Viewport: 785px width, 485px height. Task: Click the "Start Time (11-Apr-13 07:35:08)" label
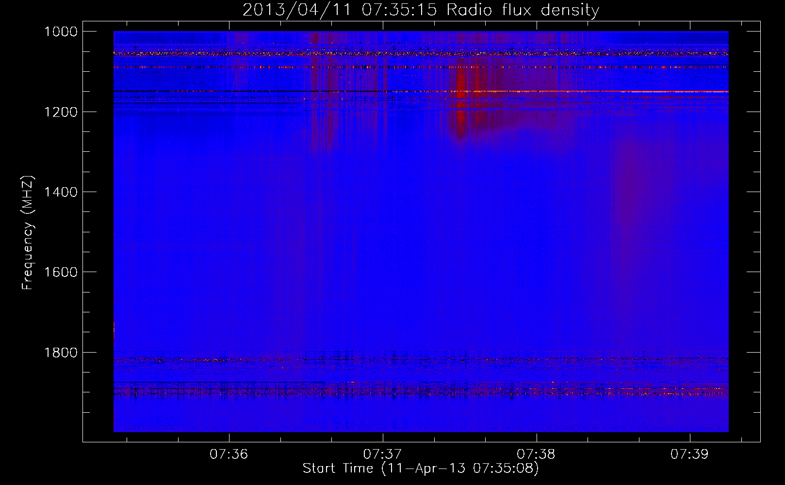click(421, 469)
